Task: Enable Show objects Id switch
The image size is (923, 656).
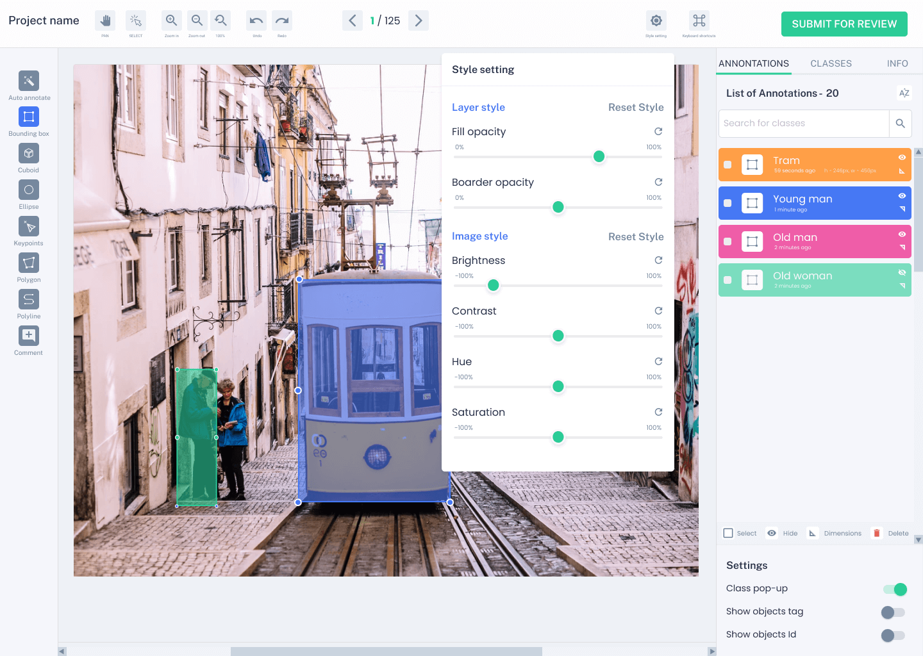Action: tap(893, 635)
